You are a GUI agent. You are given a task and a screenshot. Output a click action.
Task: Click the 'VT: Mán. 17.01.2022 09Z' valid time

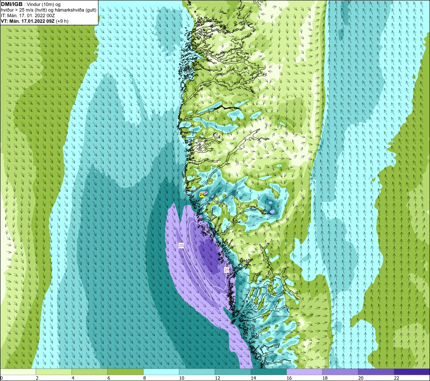28,21
